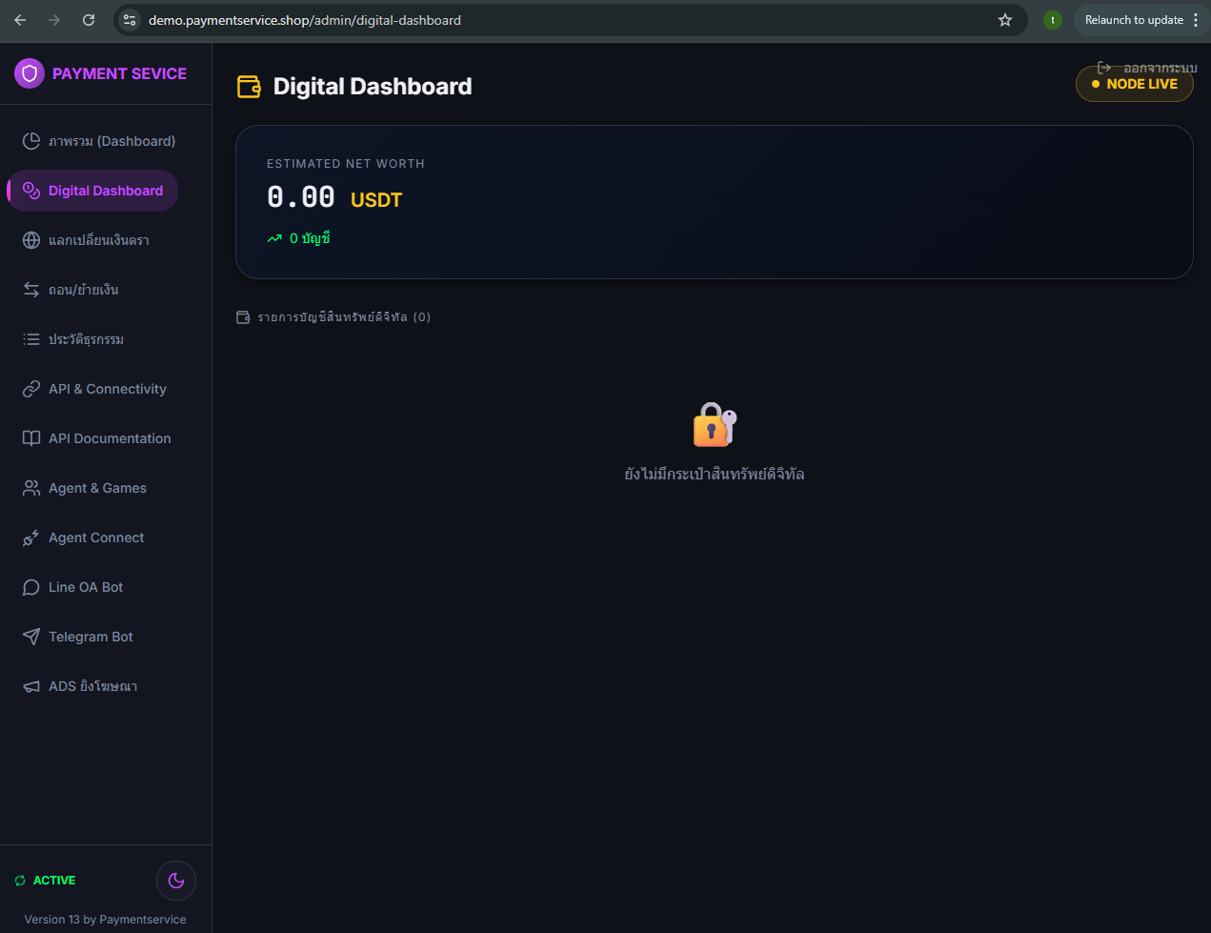Screen dimensions: 1211x933
Task: Click the open book API Documentation icon
Action: pyautogui.click(x=31, y=438)
